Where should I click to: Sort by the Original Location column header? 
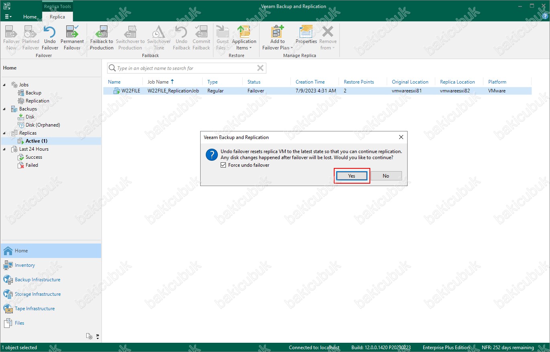411,82
